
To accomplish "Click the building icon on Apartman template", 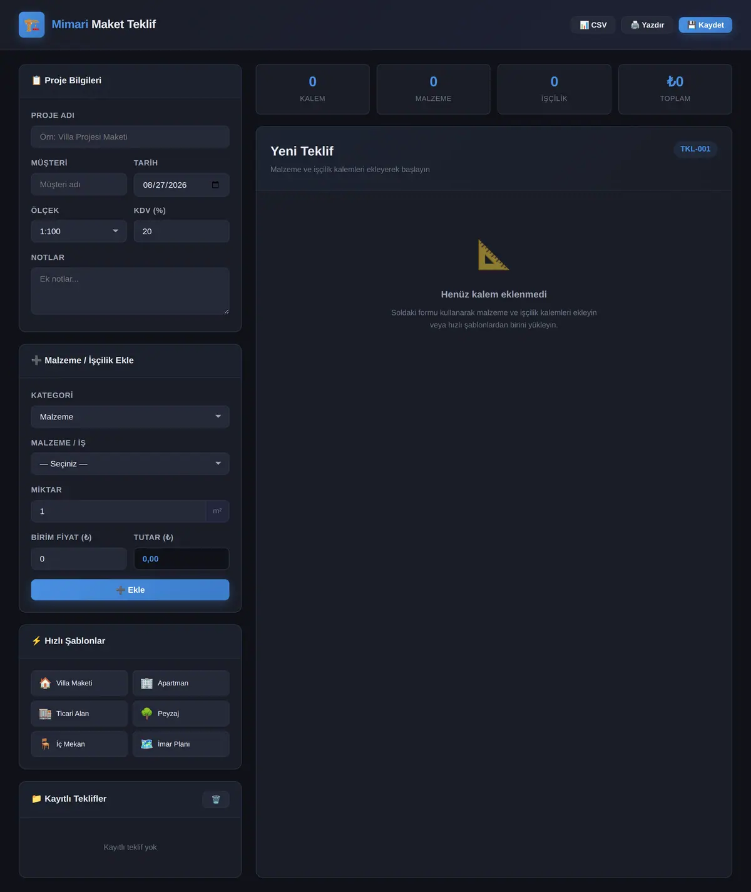I will (146, 683).
